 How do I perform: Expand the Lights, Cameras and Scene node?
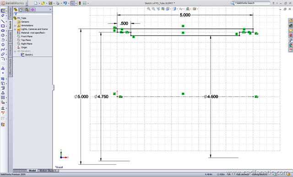pos(15,29)
